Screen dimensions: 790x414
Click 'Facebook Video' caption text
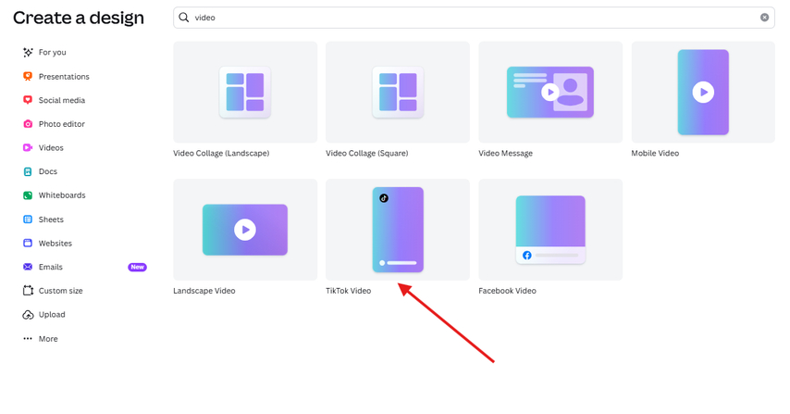507,291
